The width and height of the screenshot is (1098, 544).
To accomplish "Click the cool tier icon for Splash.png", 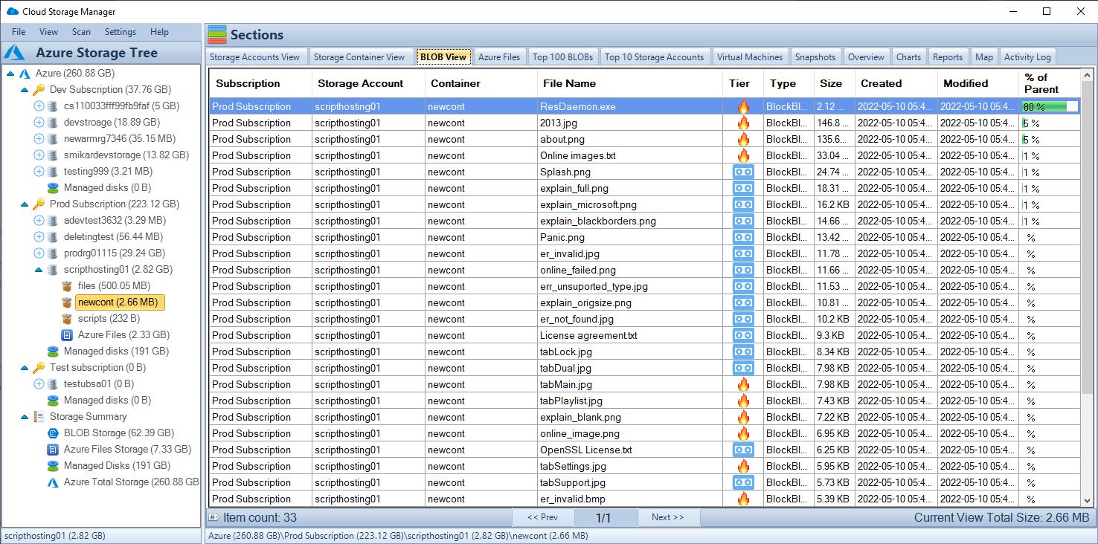I will 742,172.
